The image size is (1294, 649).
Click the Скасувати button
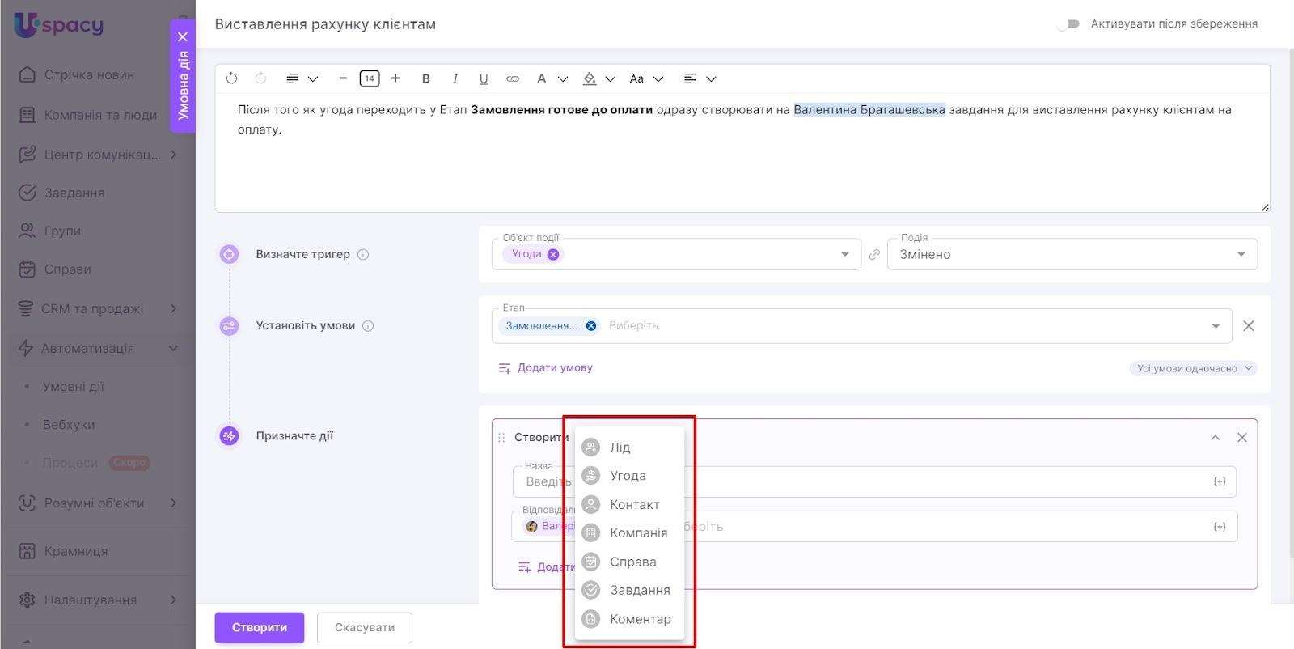click(x=364, y=627)
